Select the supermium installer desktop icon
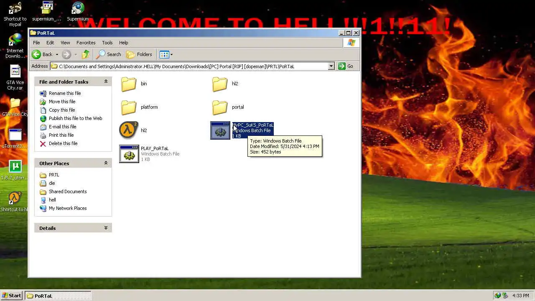This screenshot has width=535, height=301. 46,12
